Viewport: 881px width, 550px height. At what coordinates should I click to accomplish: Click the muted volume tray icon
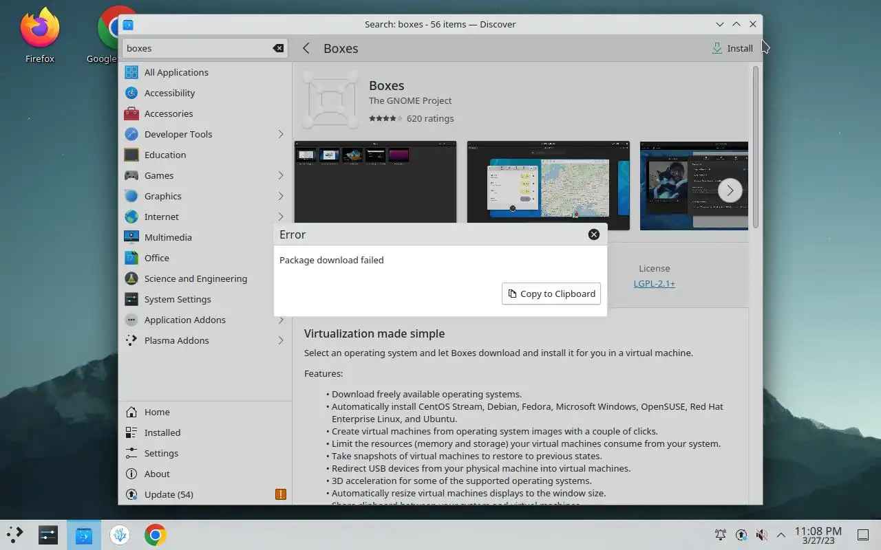click(761, 535)
